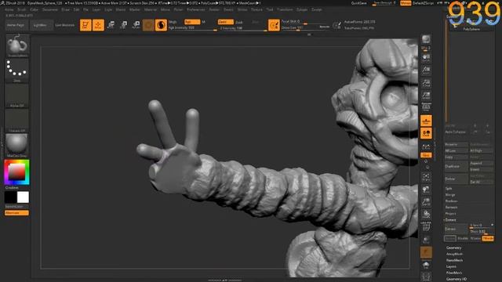
Task: Expand the Geometry palette section
Action: pos(453,248)
